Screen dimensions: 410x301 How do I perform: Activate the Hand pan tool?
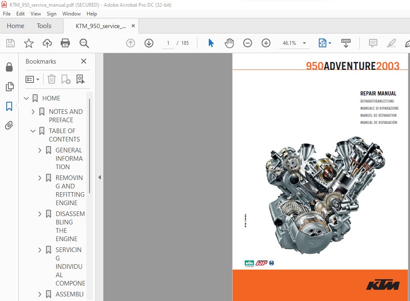tap(229, 43)
